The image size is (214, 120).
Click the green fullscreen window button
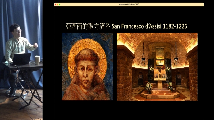click(60, 5)
